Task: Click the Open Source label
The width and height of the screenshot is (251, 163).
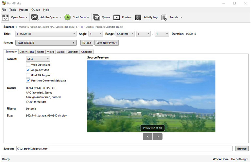Action: (x=19, y=17)
